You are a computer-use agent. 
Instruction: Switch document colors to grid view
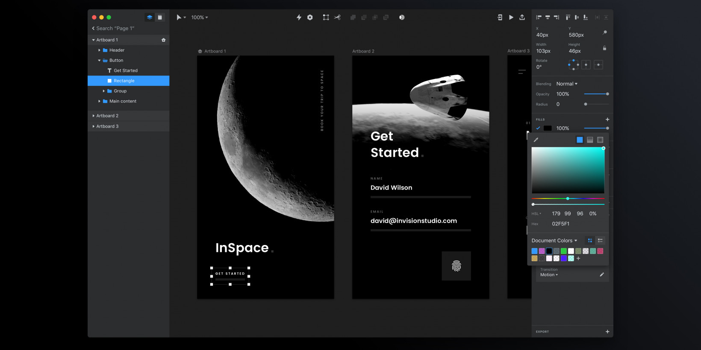coord(590,240)
